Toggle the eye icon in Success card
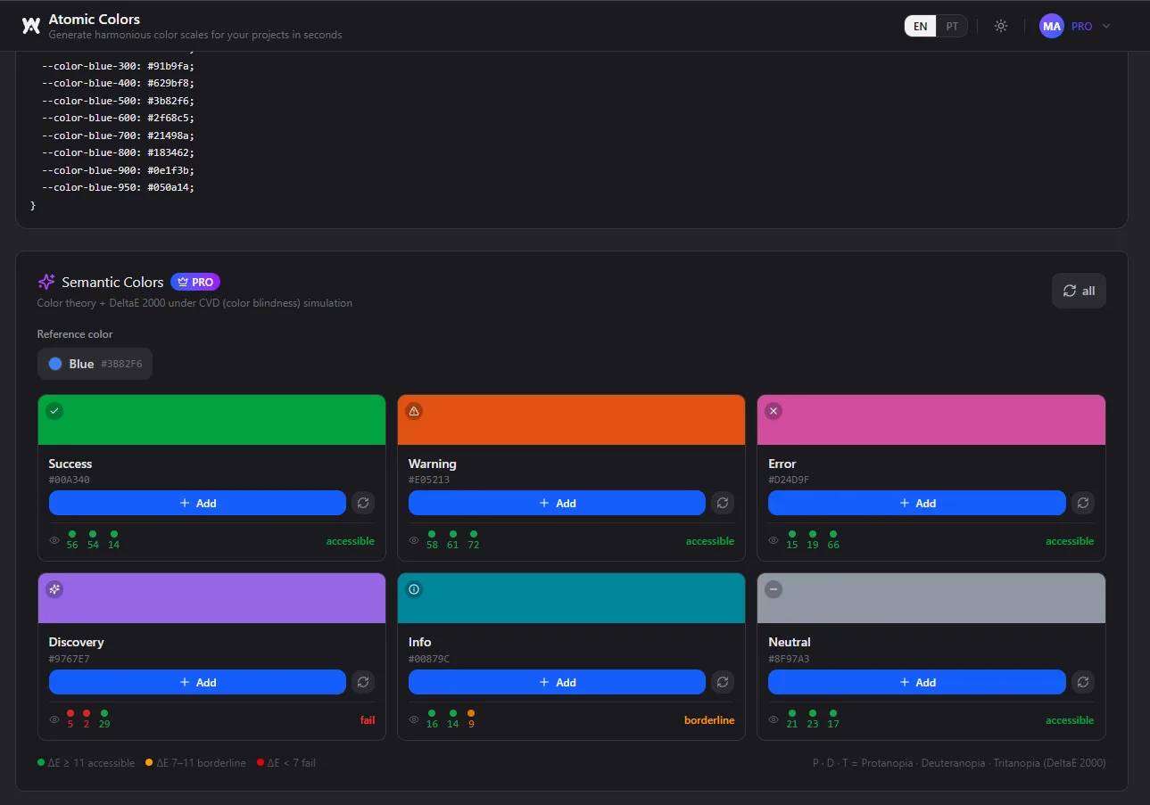The width and height of the screenshot is (1150, 805). (x=54, y=540)
